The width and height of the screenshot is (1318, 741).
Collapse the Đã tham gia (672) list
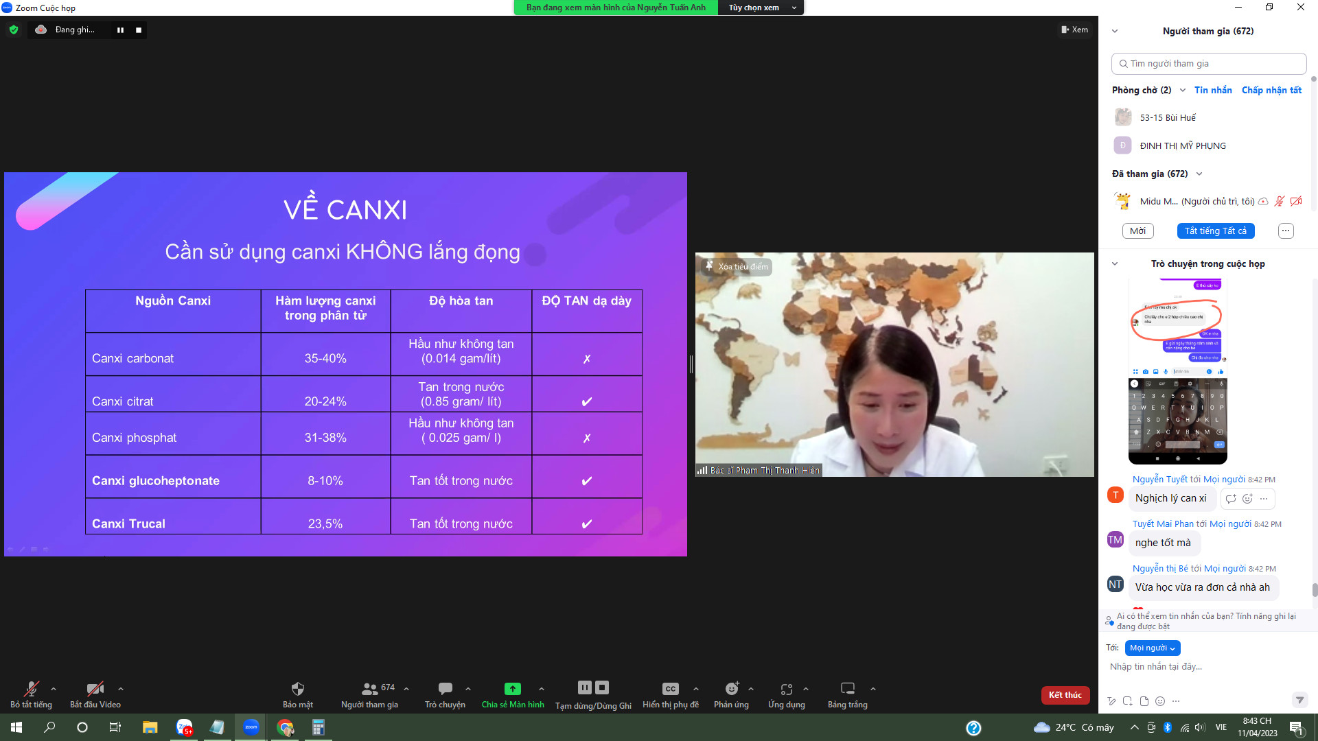tap(1199, 174)
